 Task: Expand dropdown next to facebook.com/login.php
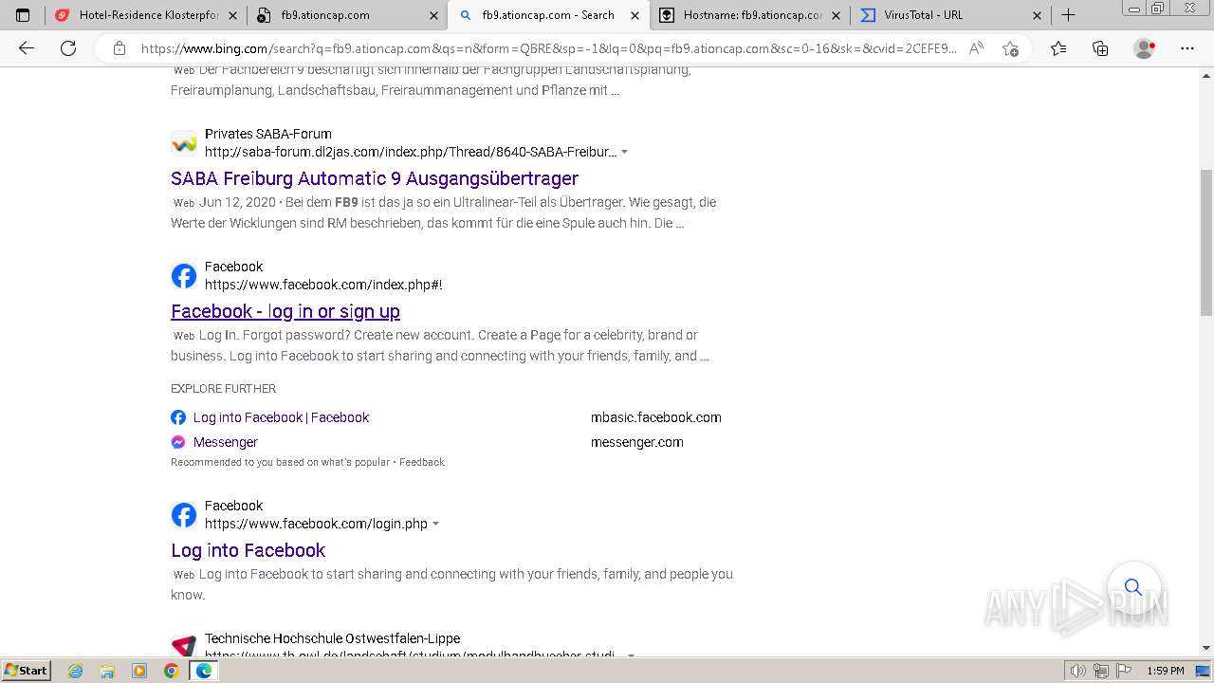point(436,524)
